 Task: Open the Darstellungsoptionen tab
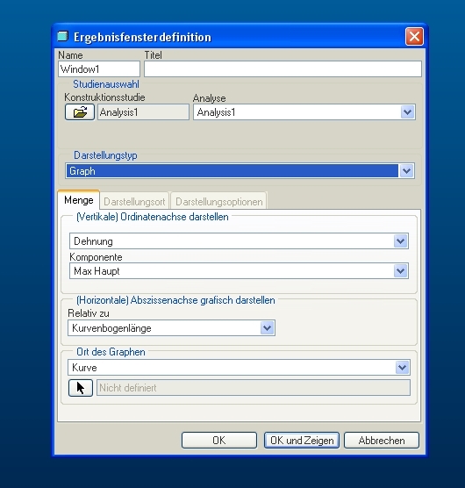pos(219,202)
